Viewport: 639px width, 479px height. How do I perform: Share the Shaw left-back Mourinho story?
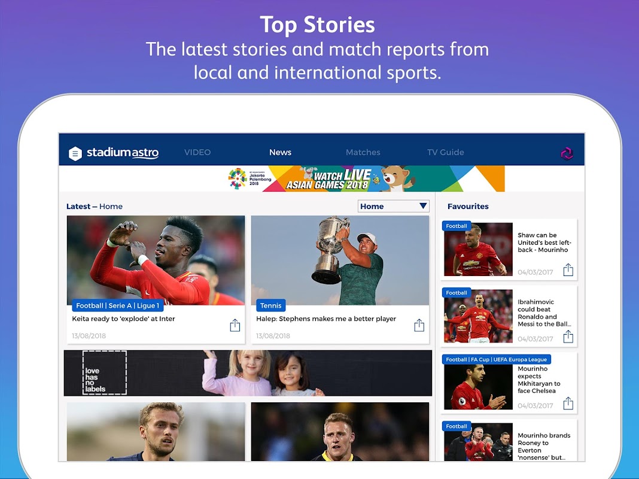pos(568,270)
